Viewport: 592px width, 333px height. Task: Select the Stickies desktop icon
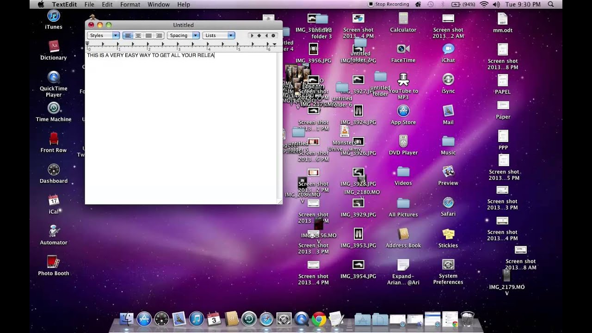448,238
